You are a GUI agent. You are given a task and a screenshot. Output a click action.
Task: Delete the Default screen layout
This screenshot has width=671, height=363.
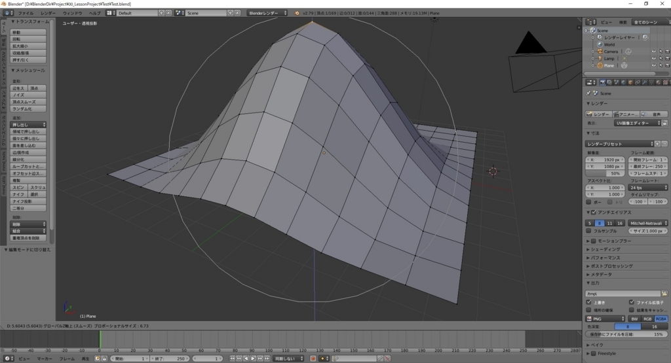(168, 13)
